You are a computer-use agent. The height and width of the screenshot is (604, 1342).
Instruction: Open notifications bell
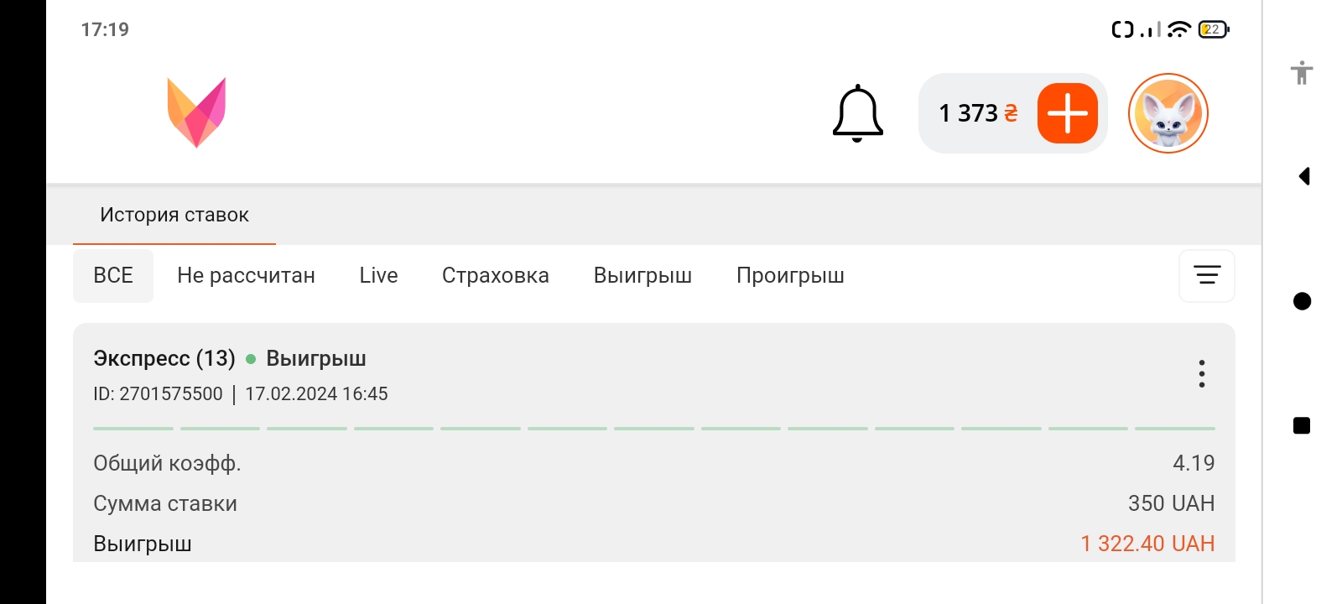pos(857,113)
